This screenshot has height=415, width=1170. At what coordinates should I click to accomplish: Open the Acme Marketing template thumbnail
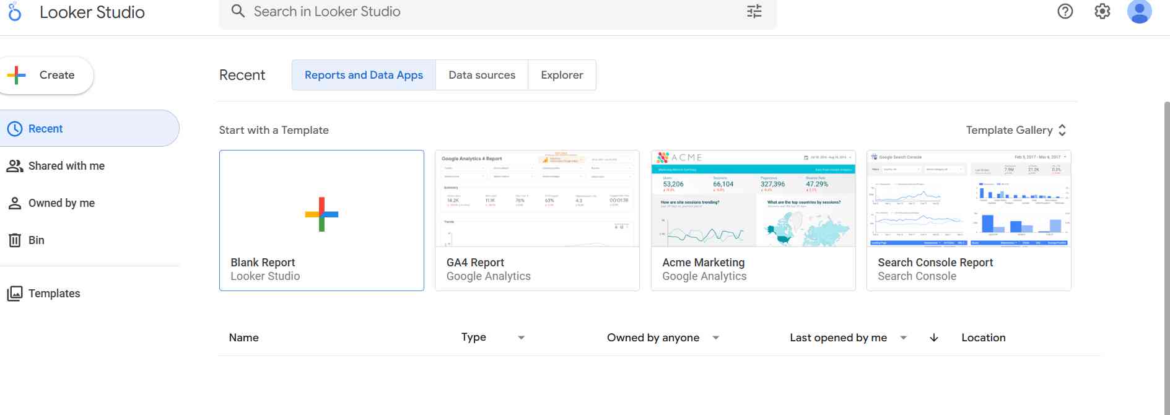coord(753,199)
